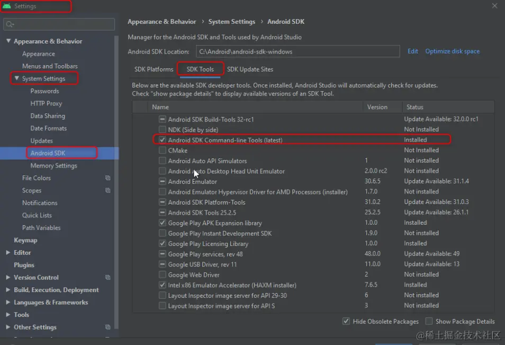The width and height of the screenshot is (505, 345).
Task: Expand Build, Execution, Deployment
Action: pos(8,289)
